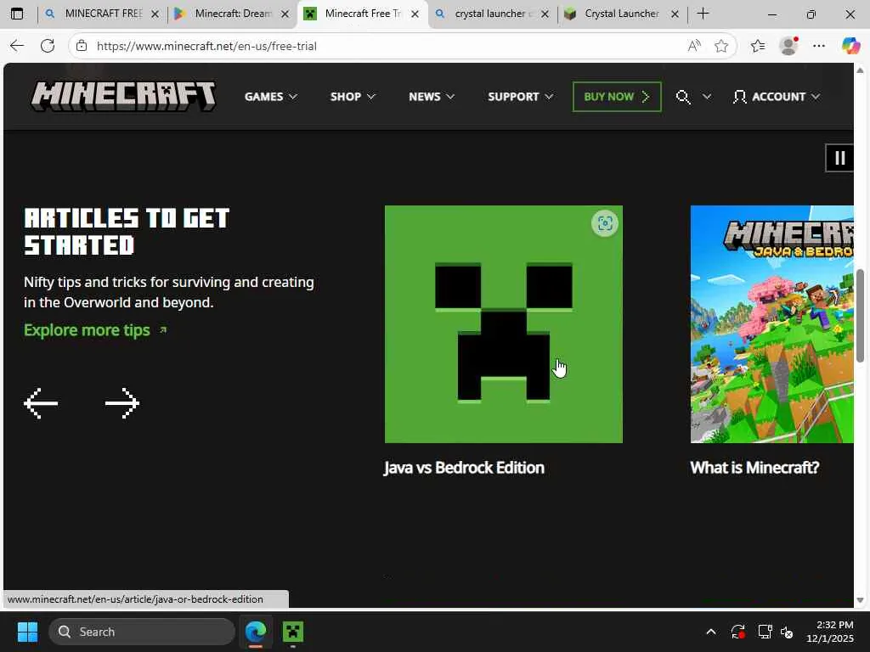Click the sync tray icon with red dot
870x652 pixels.
[x=738, y=632]
